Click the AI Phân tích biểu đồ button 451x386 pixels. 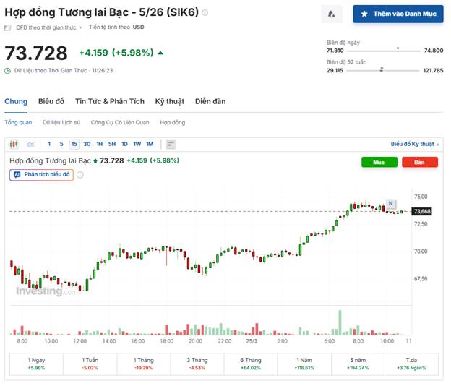tap(41, 175)
